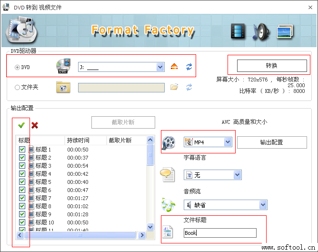Refresh the DVD drive list
Screen dimensions: 318x252
click(x=189, y=67)
